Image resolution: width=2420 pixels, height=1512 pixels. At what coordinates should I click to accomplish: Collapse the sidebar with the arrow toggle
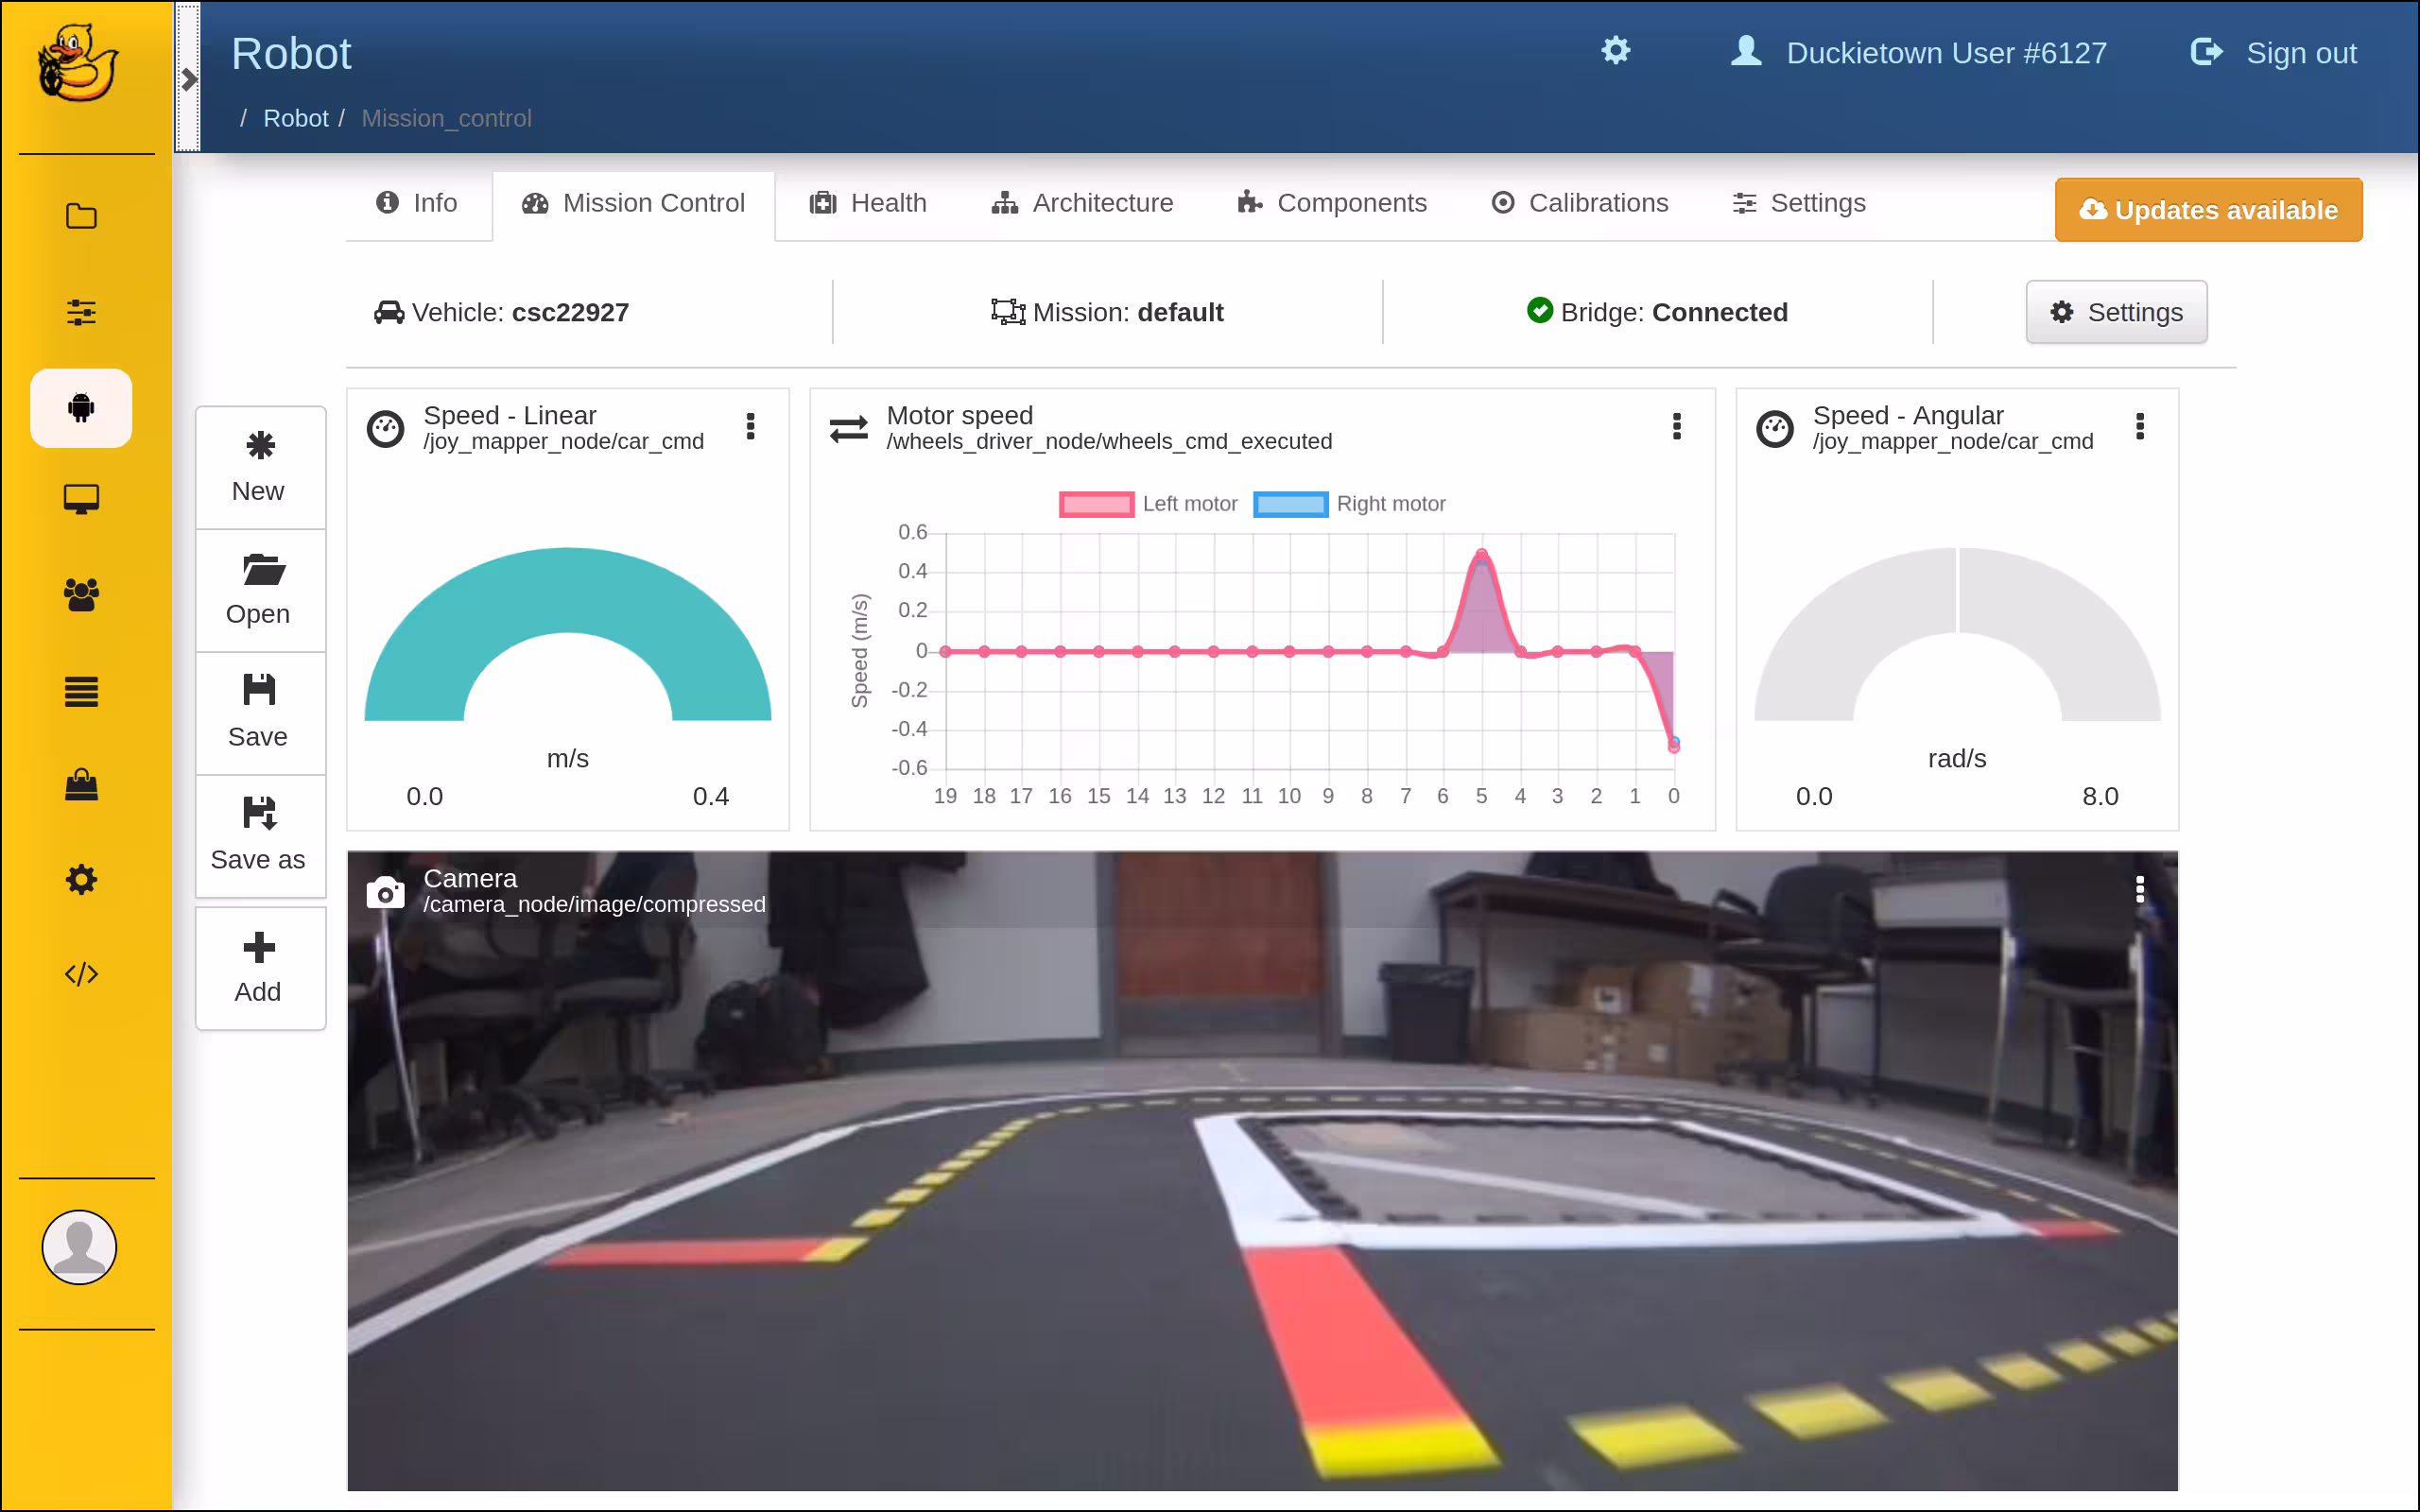[190, 78]
